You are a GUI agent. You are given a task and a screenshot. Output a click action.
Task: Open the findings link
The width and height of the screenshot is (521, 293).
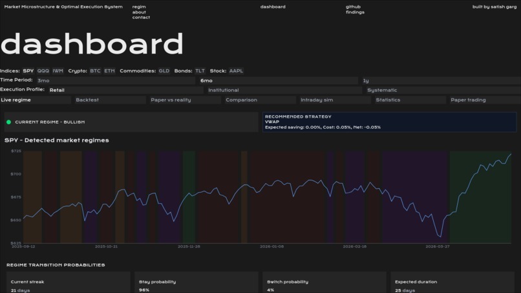click(355, 12)
